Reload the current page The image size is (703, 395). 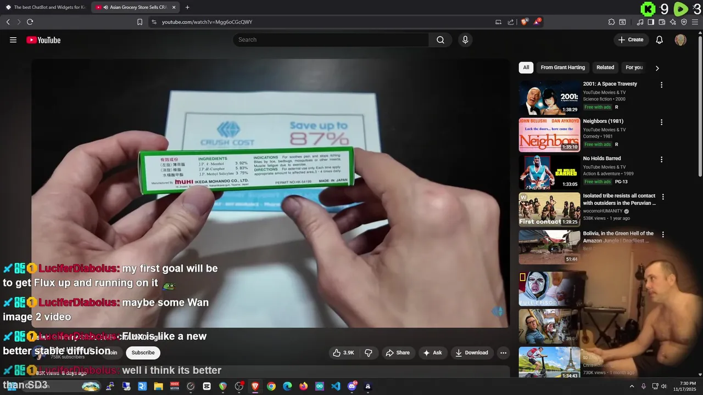tap(30, 22)
